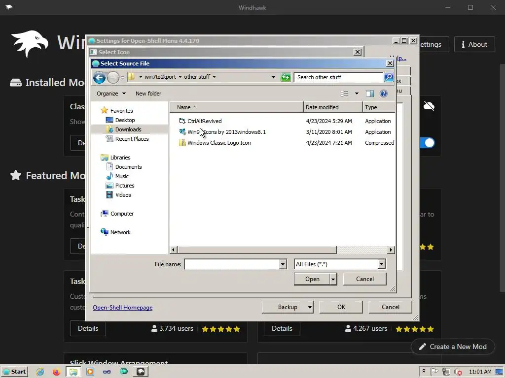Show the preview pane
The image size is (505, 378).
coord(370,94)
